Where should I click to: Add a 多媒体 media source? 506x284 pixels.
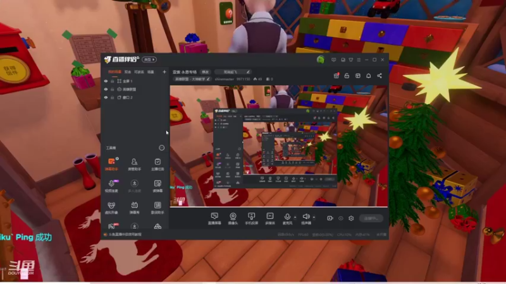(x=270, y=218)
